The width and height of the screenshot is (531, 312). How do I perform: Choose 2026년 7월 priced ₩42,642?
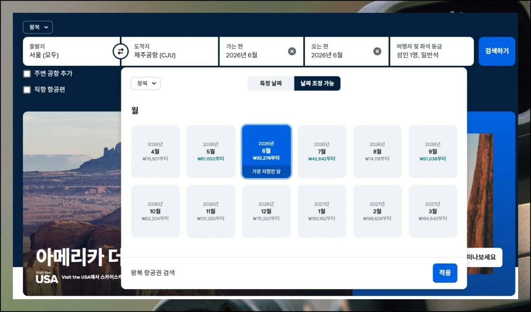pyautogui.click(x=322, y=151)
